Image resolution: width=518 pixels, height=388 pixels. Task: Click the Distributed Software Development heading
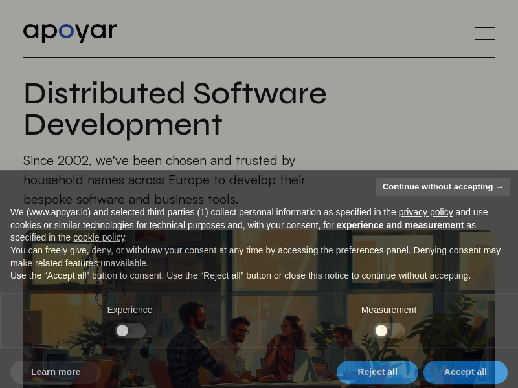[x=175, y=108]
